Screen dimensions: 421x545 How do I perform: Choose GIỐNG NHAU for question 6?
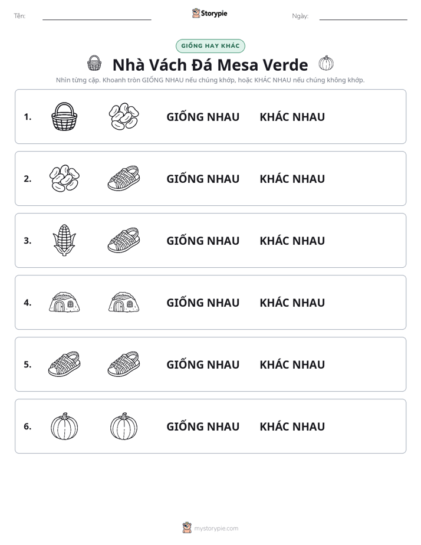(x=203, y=426)
